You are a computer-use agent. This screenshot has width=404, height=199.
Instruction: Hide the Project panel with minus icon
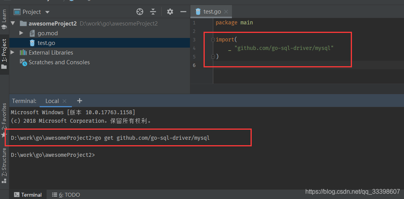183,12
